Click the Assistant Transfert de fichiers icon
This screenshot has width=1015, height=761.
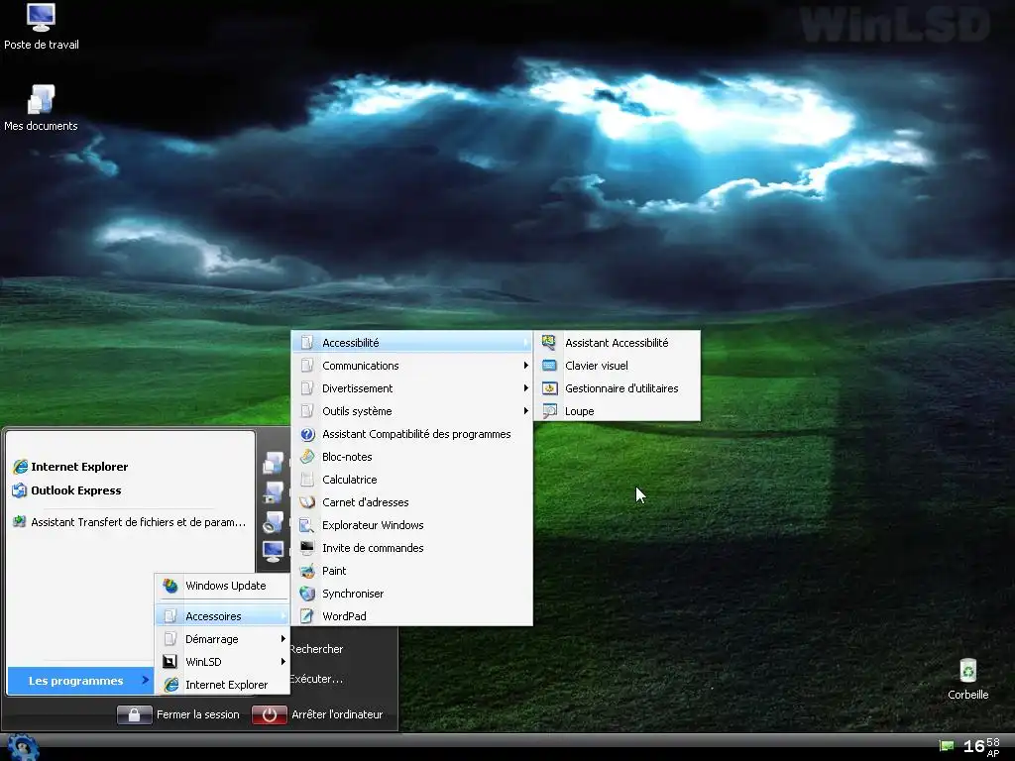[20, 521]
